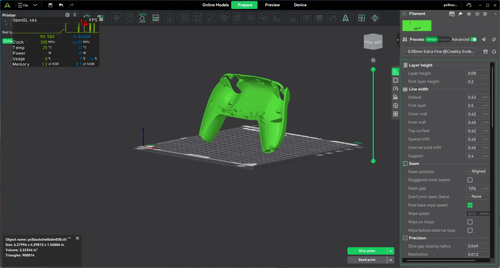Image resolution: width=500 pixels, height=268 pixels.
Task: Switch process scope to Objects
Action: pos(444,39)
